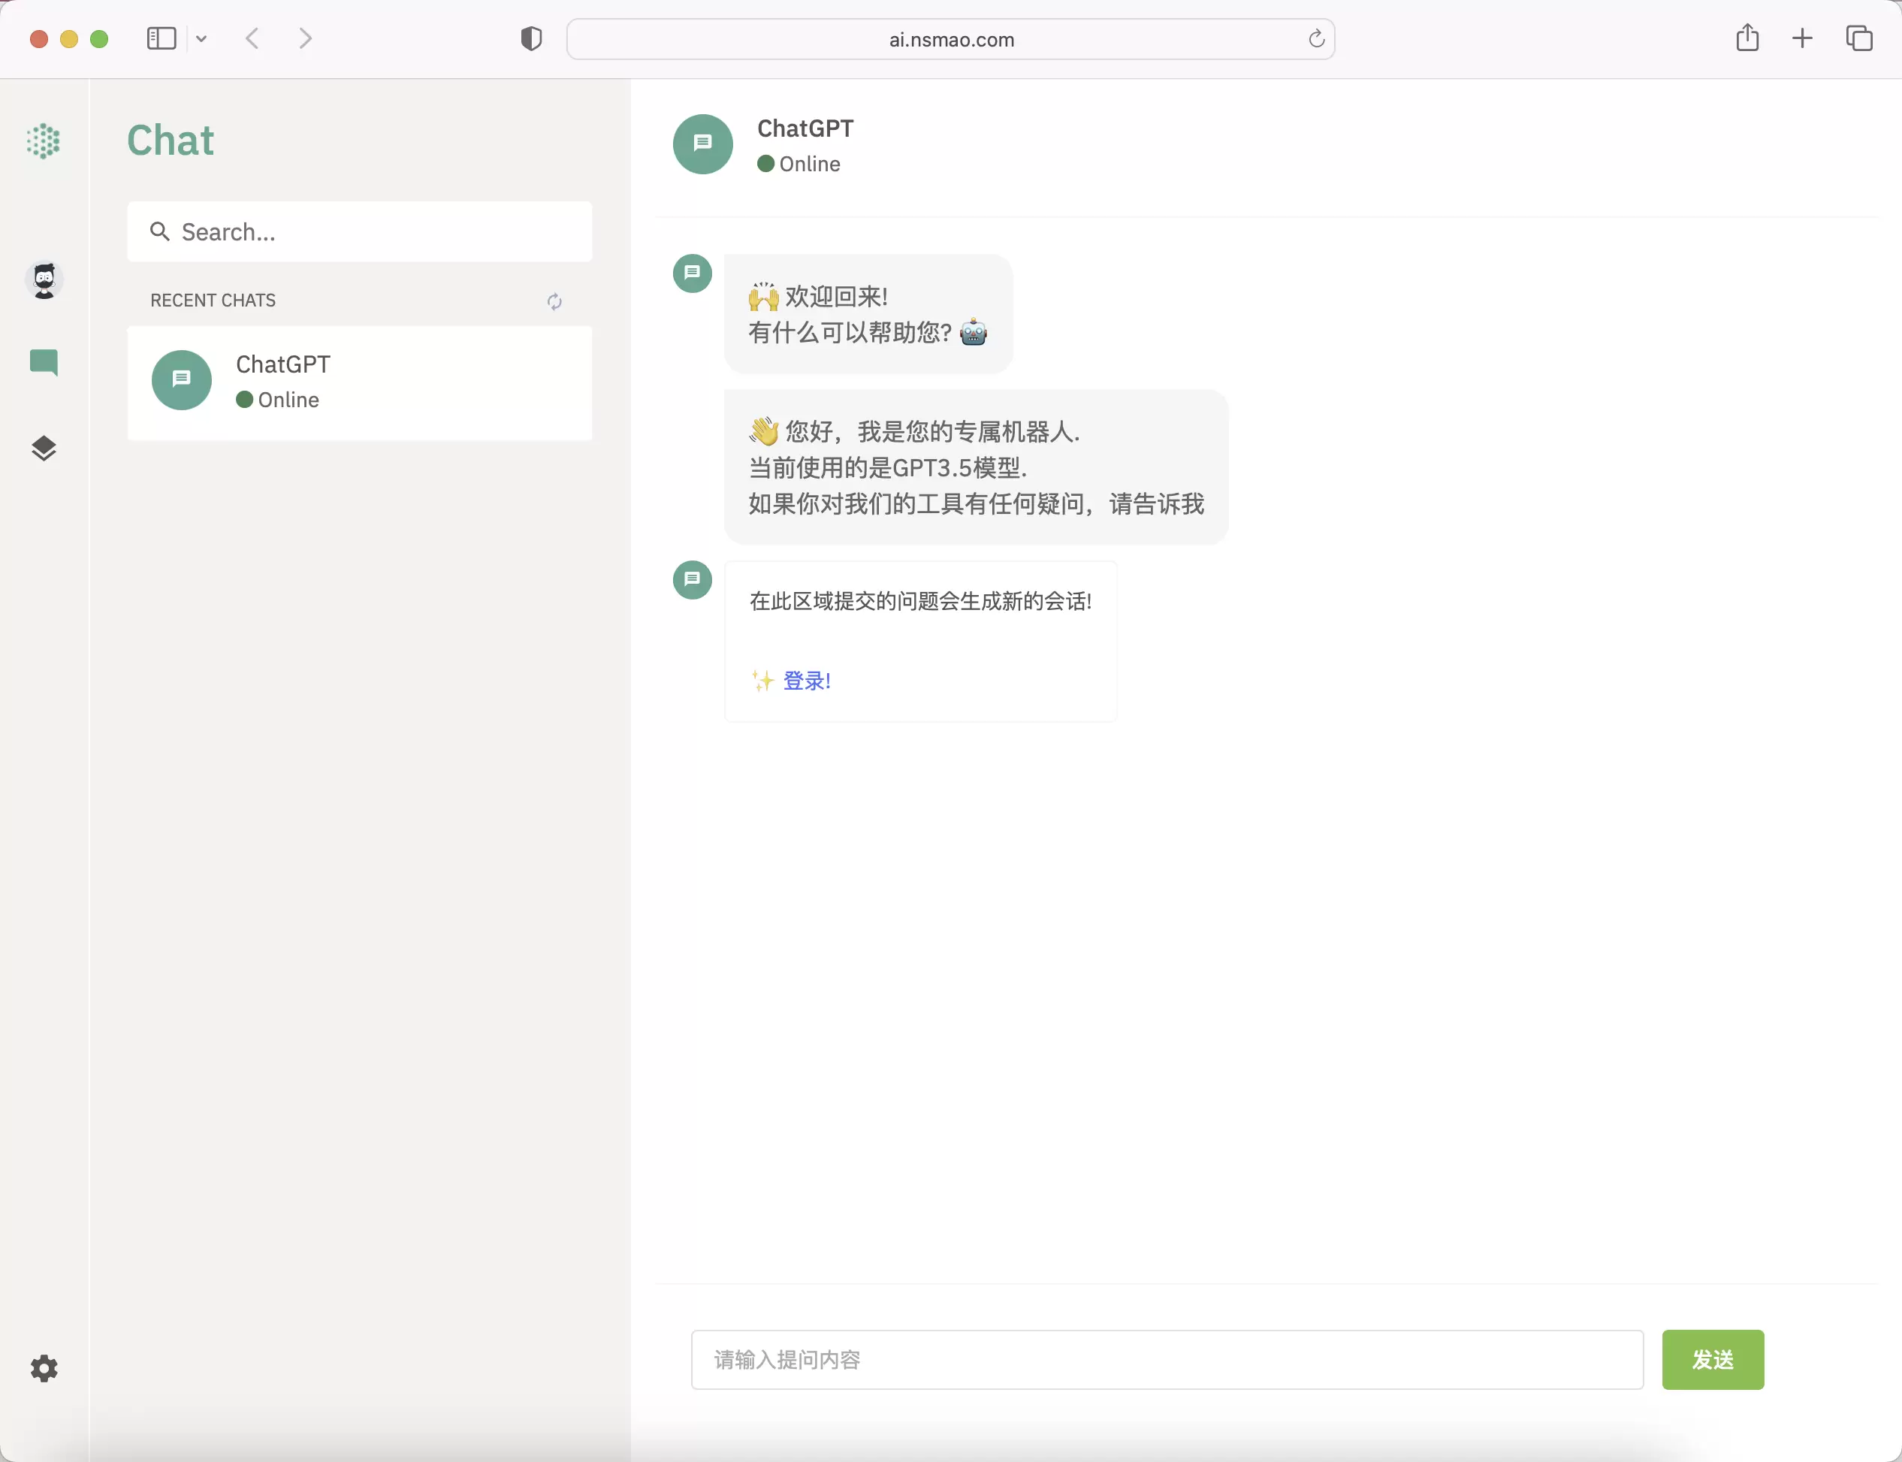Maximize the Safari window to fullscreen

99,39
